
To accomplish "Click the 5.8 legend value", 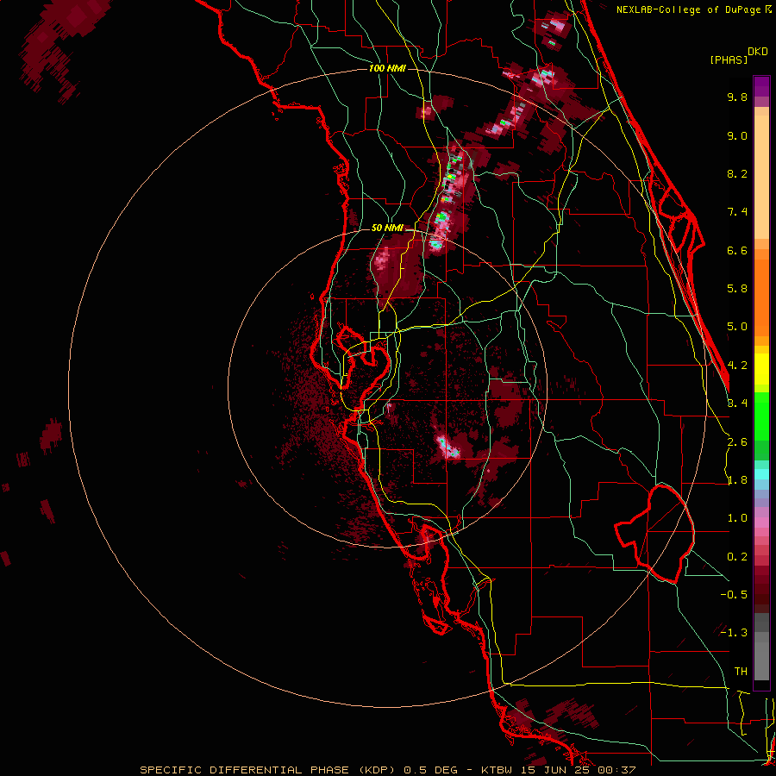I will click(x=737, y=289).
